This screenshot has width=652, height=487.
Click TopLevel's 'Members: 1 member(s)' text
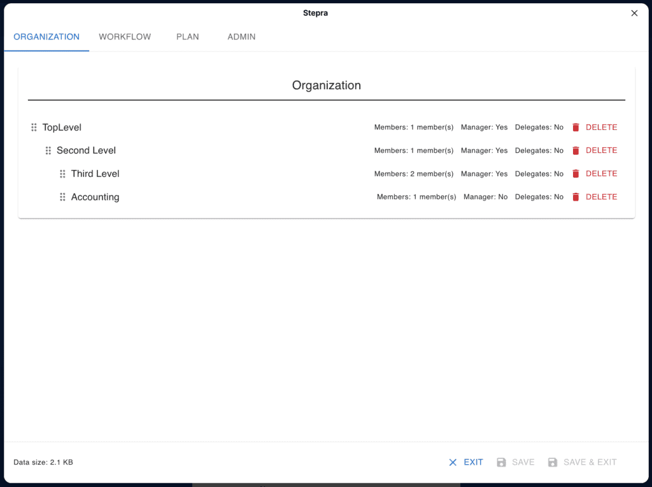coord(414,127)
